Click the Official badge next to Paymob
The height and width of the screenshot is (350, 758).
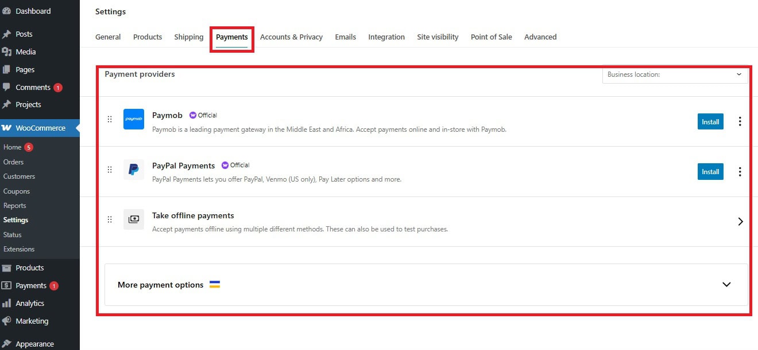click(203, 115)
